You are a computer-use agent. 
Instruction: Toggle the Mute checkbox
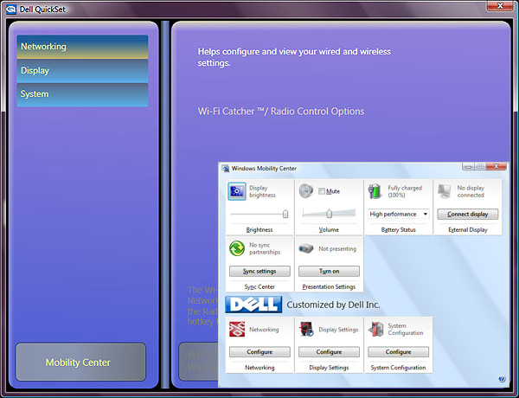click(322, 191)
